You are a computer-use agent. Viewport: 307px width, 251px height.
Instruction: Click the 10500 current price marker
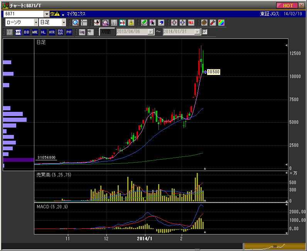[x=213, y=72]
